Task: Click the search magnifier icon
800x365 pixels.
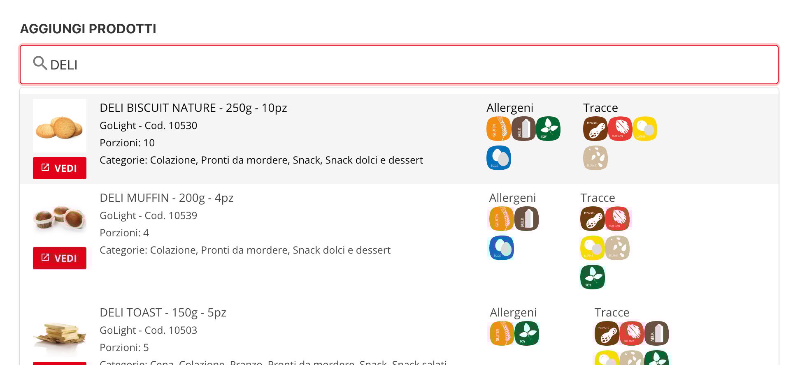Action: point(40,63)
